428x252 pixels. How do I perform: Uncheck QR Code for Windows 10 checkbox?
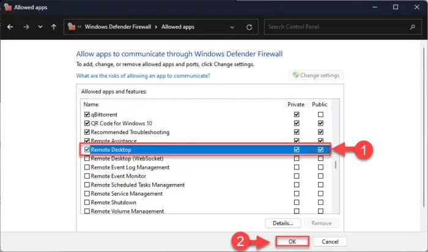pyautogui.click(x=87, y=123)
